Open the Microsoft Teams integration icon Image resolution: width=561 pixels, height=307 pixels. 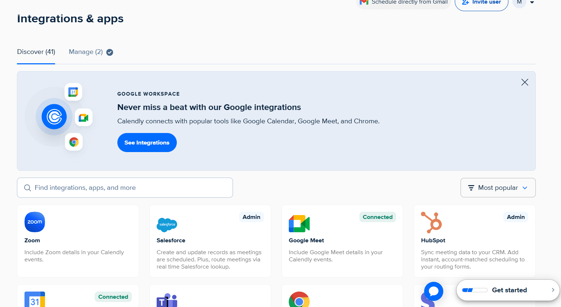pos(167,300)
